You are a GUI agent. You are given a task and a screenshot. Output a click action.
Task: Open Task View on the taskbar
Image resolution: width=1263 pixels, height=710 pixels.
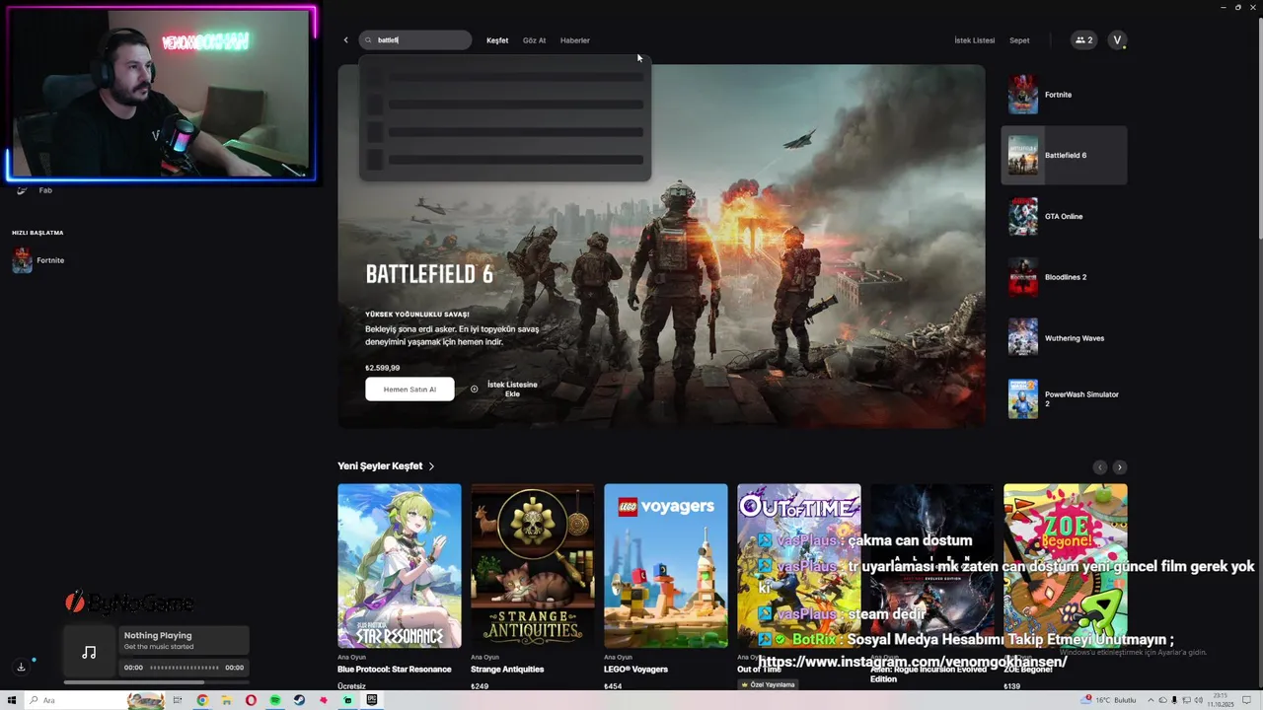180,700
